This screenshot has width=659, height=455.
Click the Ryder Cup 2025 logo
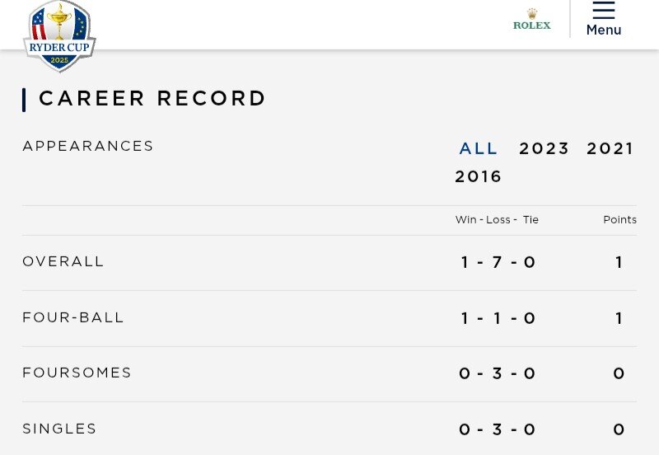click(59, 36)
